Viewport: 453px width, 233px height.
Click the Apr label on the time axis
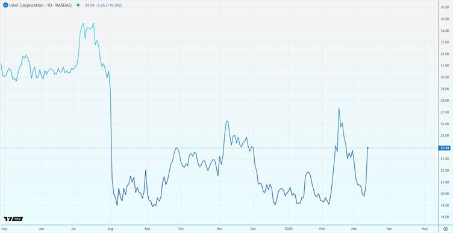389,229
